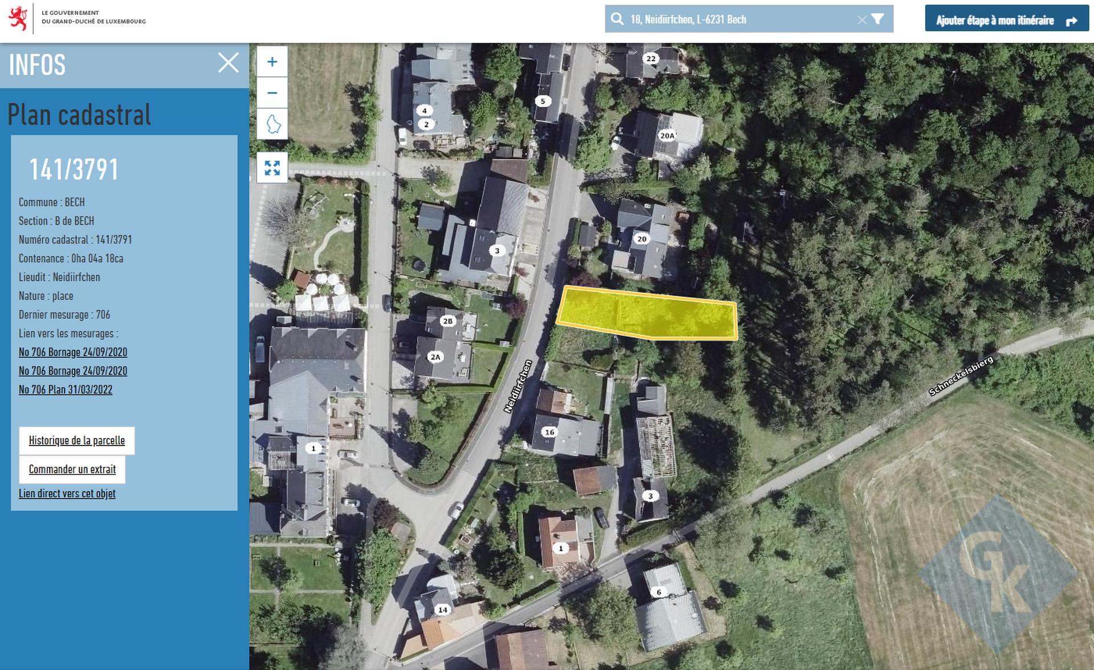
Task: Open Historique de la parcelle
Action: click(x=77, y=440)
